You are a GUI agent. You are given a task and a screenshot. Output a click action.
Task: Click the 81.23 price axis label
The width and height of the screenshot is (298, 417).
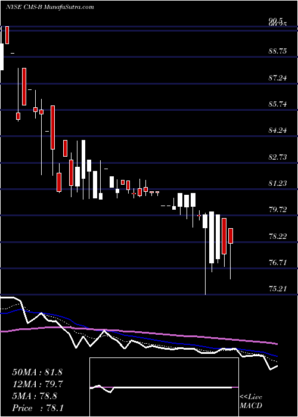278,183
